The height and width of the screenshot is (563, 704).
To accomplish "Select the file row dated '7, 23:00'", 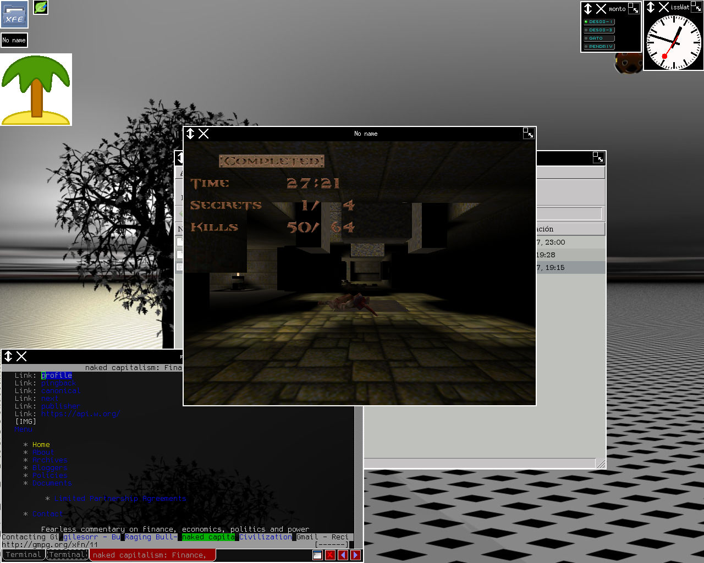I will pos(571,242).
